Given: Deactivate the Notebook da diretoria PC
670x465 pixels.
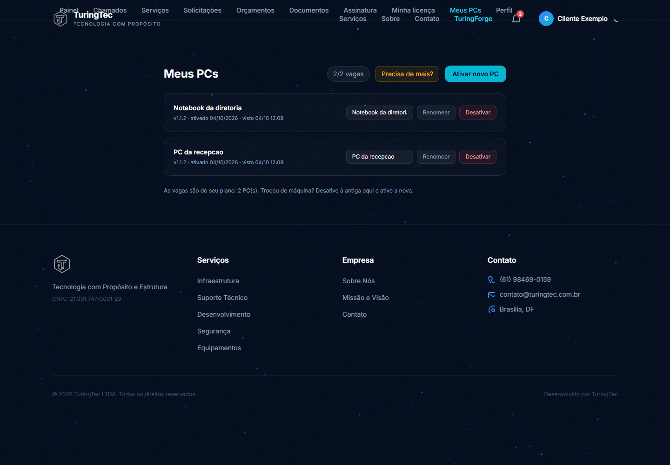Looking at the screenshot, I should tap(478, 113).
